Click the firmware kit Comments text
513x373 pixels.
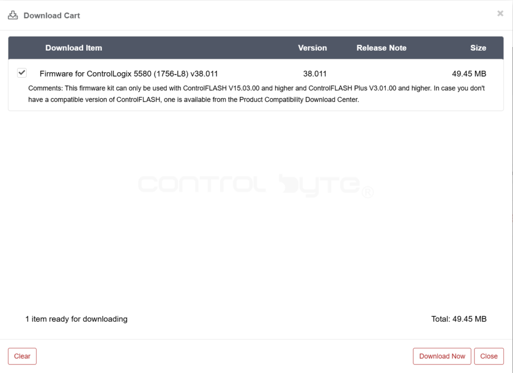(256, 94)
